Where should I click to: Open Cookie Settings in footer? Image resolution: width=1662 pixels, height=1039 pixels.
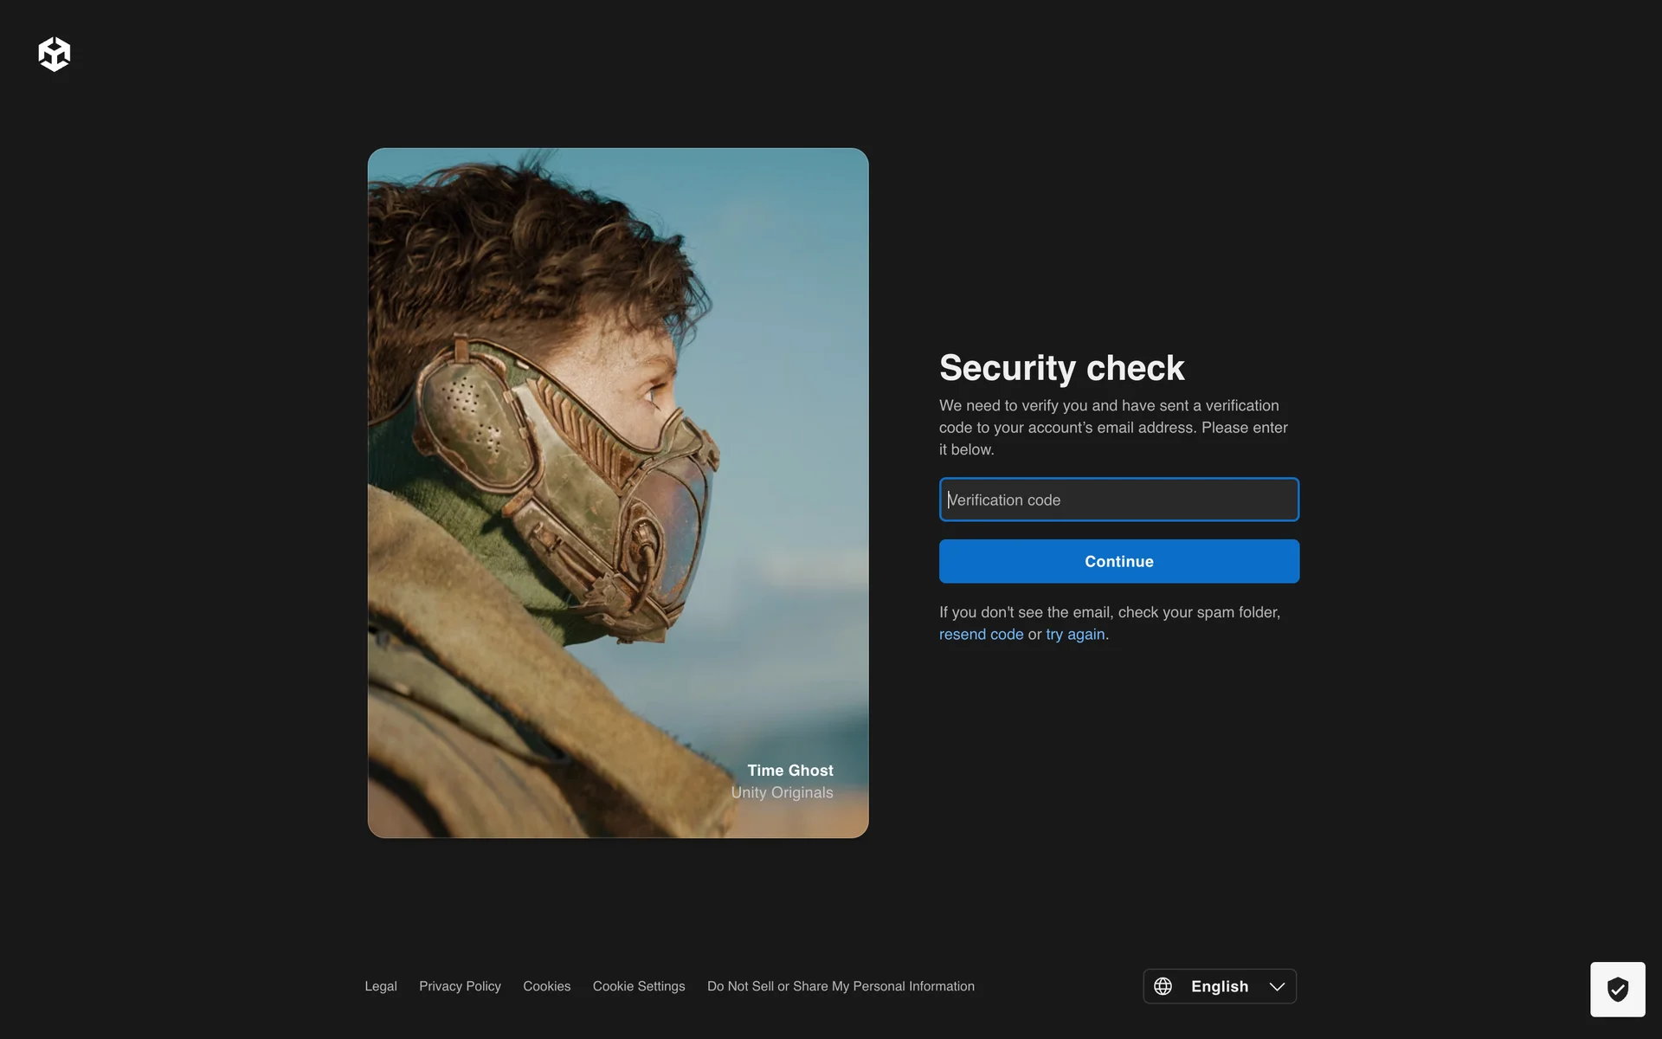point(638,986)
